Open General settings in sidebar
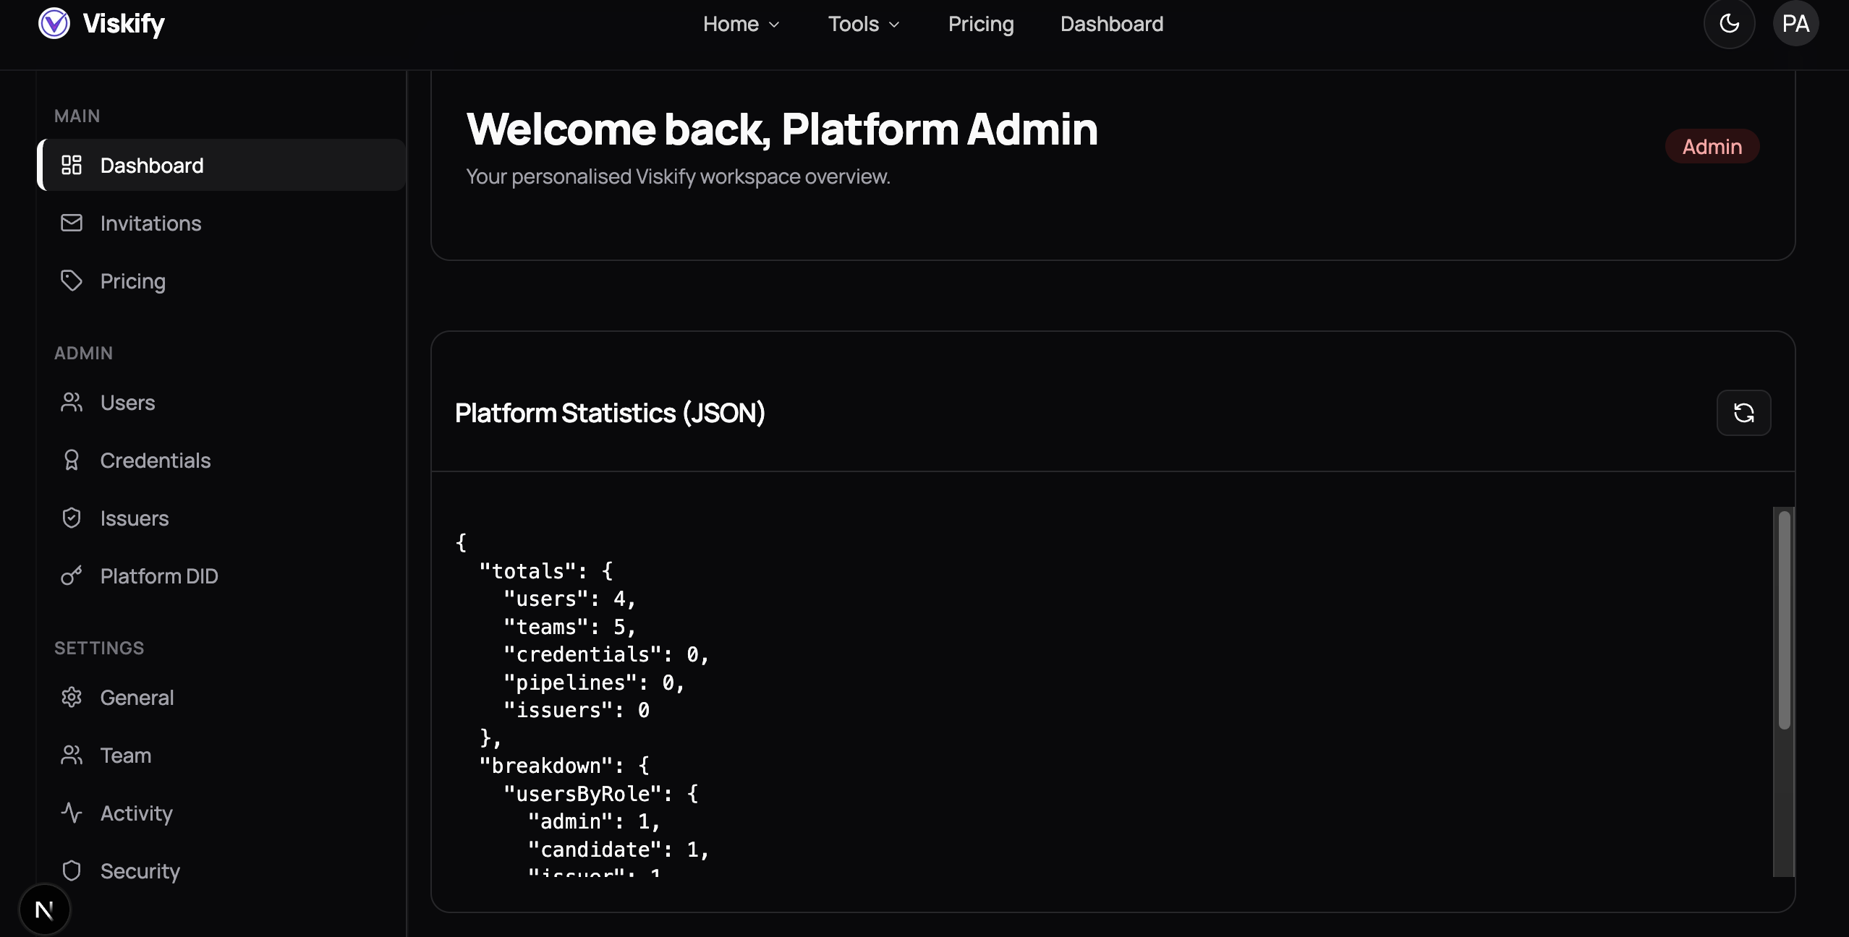This screenshot has width=1849, height=937. [x=221, y=697]
